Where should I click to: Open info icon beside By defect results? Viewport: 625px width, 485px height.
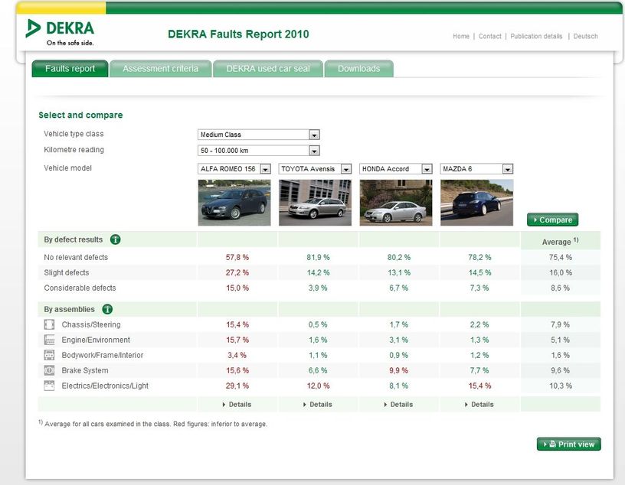point(115,239)
